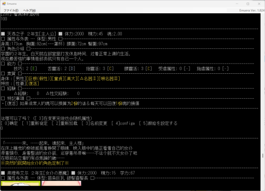Screen dimensions: 265x191
Task: Click the Emuera Ver. 1.824 label
Action: click(252, 11)
